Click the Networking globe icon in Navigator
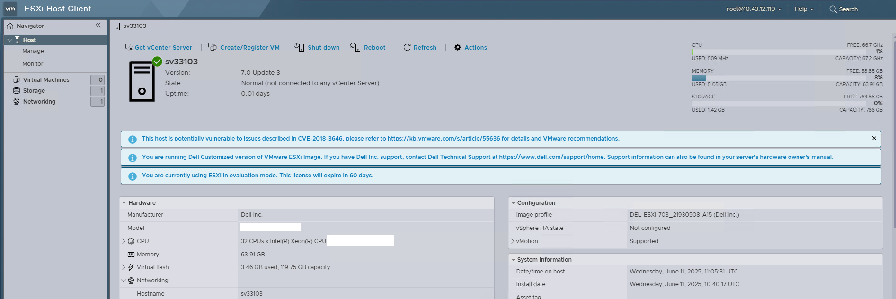 click(17, 101)
